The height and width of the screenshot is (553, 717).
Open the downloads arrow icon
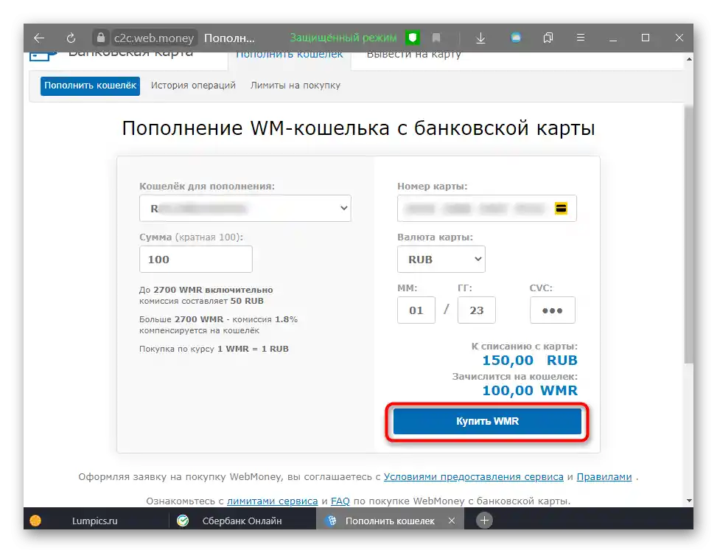(x=480, y=38)
